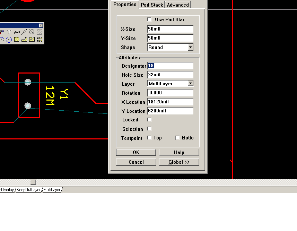Toggle the Selection checkbox
The height and width of the screenshot is (231, 297).
149,129
